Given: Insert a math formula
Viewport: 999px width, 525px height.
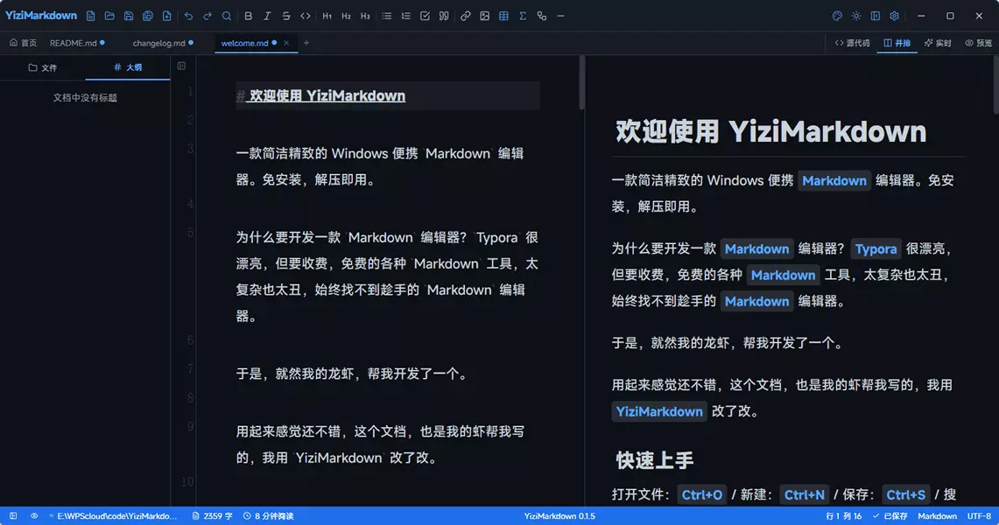Looking at the screenshot, I should pos(523,16).
